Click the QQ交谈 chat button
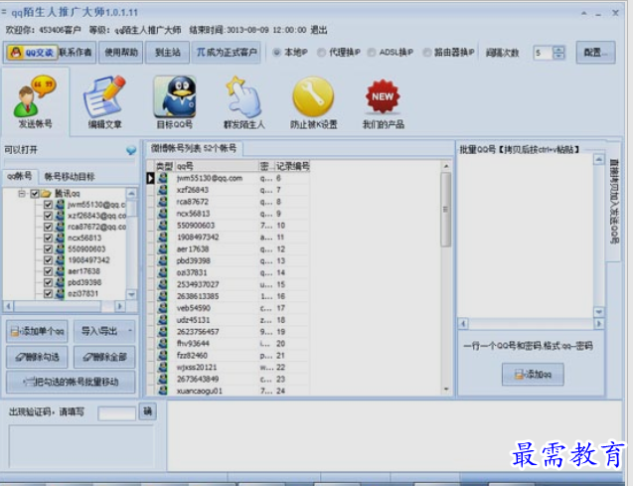Viewport: 633px width, 486px height. click(x=31, y=53)
